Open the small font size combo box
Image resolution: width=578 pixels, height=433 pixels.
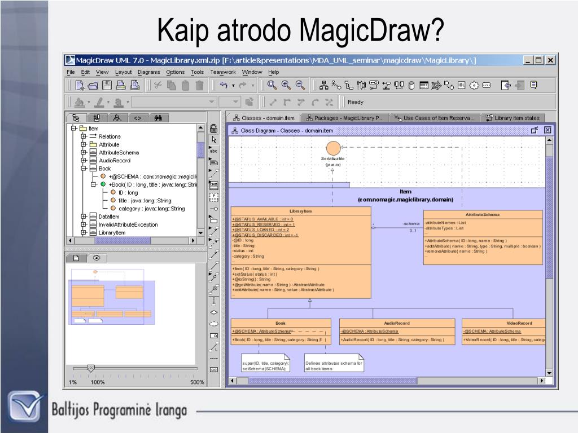click(230, 102)
